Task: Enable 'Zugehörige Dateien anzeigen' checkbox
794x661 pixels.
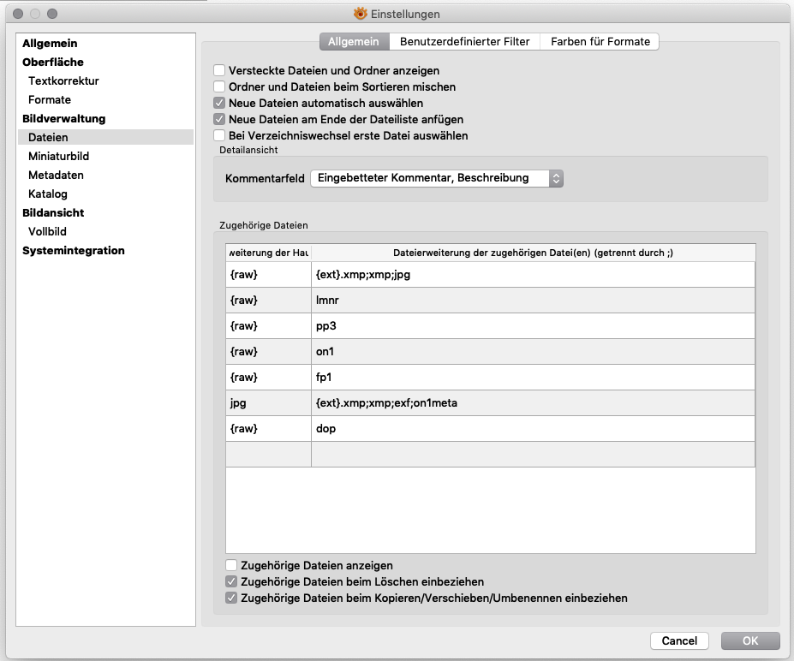Action: 231,566
